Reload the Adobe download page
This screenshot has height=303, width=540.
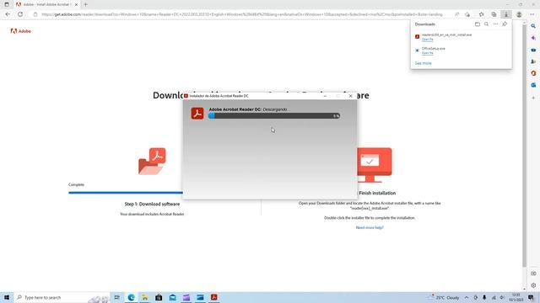(20, 14)
